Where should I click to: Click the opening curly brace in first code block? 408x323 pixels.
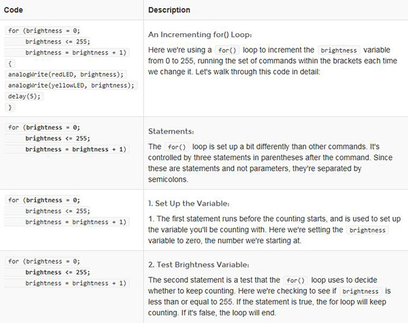point(10,63)
